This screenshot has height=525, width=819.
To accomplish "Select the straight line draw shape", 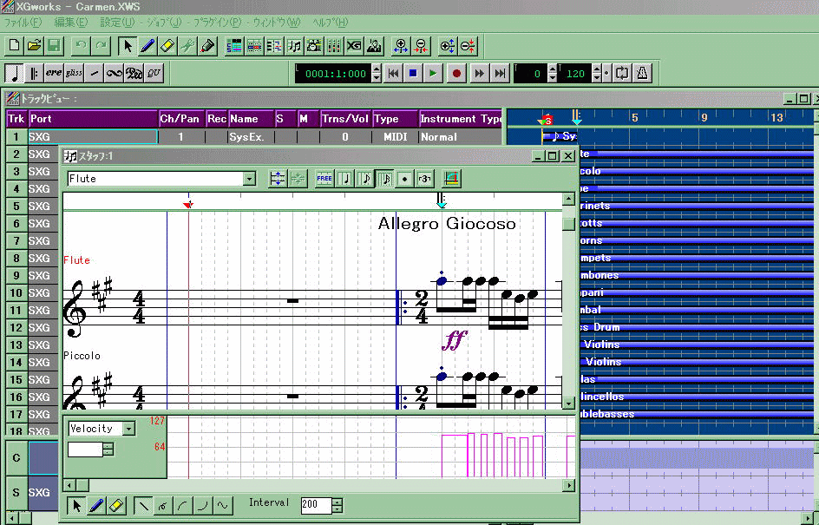I will tap(142, 505).
